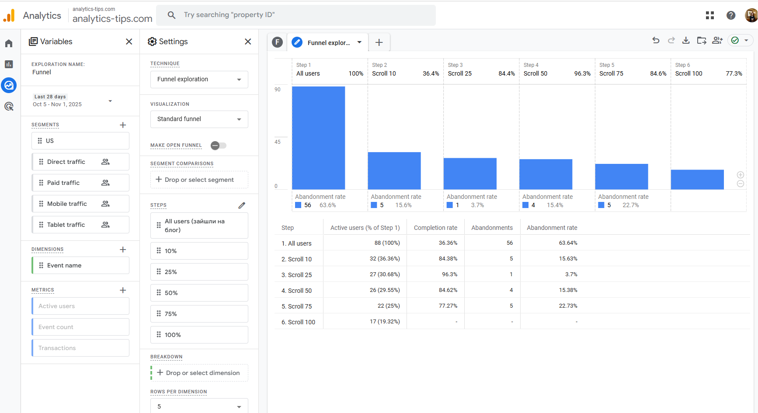Click Drop or select dimension under Breakdown
The height and width of the screenshot is (413, 758).
click(199, 373)
